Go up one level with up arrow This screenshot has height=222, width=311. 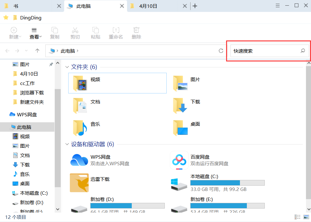click(37, 51)
